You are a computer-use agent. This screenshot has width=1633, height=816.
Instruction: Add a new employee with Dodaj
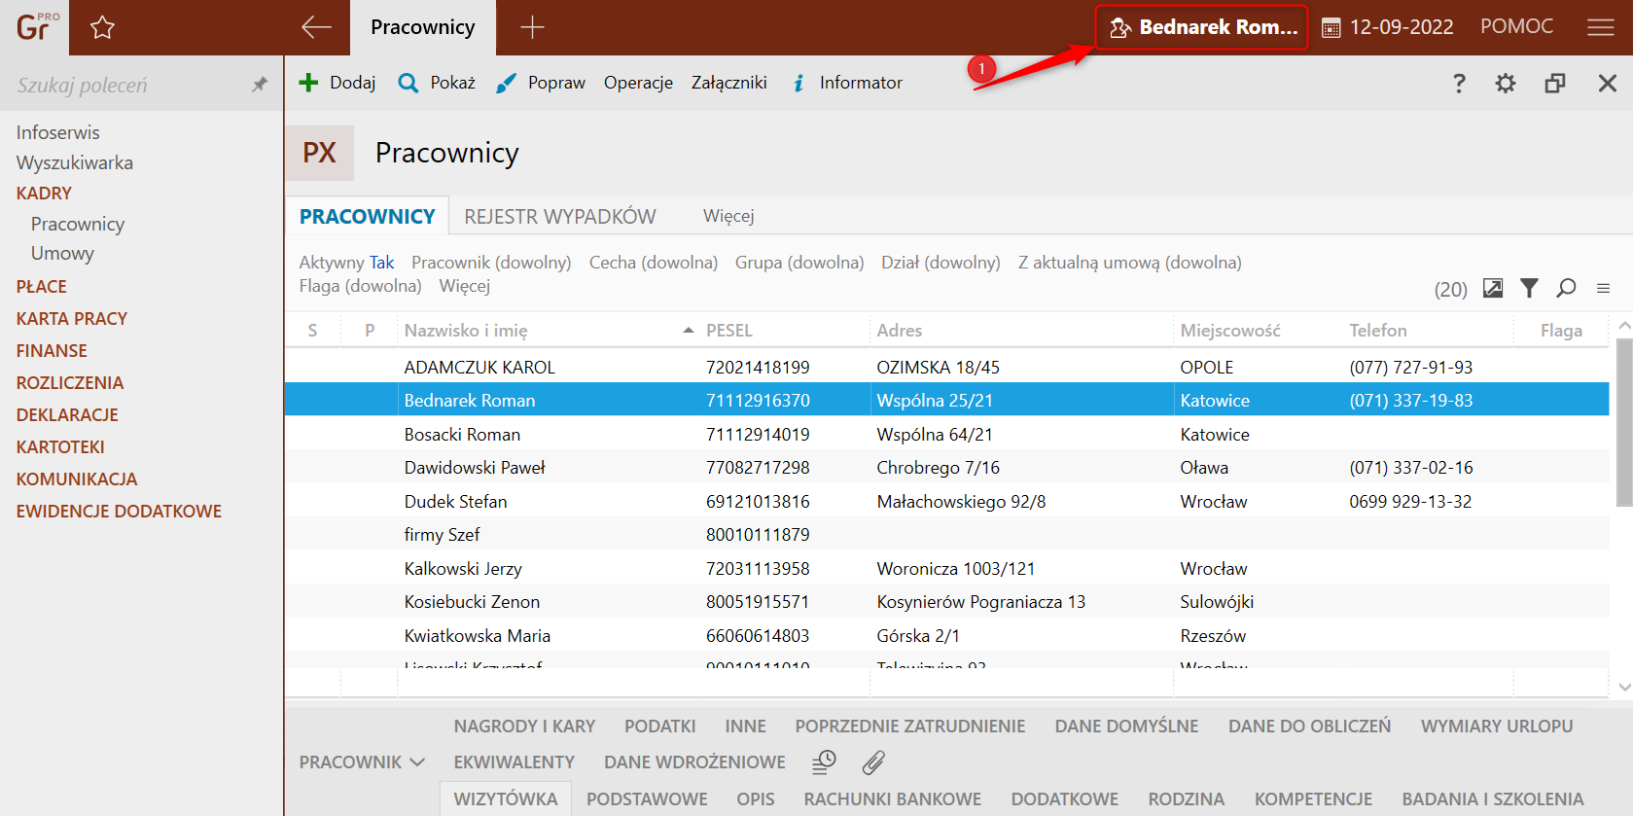coord(337,83)
